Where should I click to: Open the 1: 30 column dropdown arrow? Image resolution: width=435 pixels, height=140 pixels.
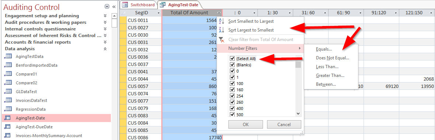click(x=290, y=13)
